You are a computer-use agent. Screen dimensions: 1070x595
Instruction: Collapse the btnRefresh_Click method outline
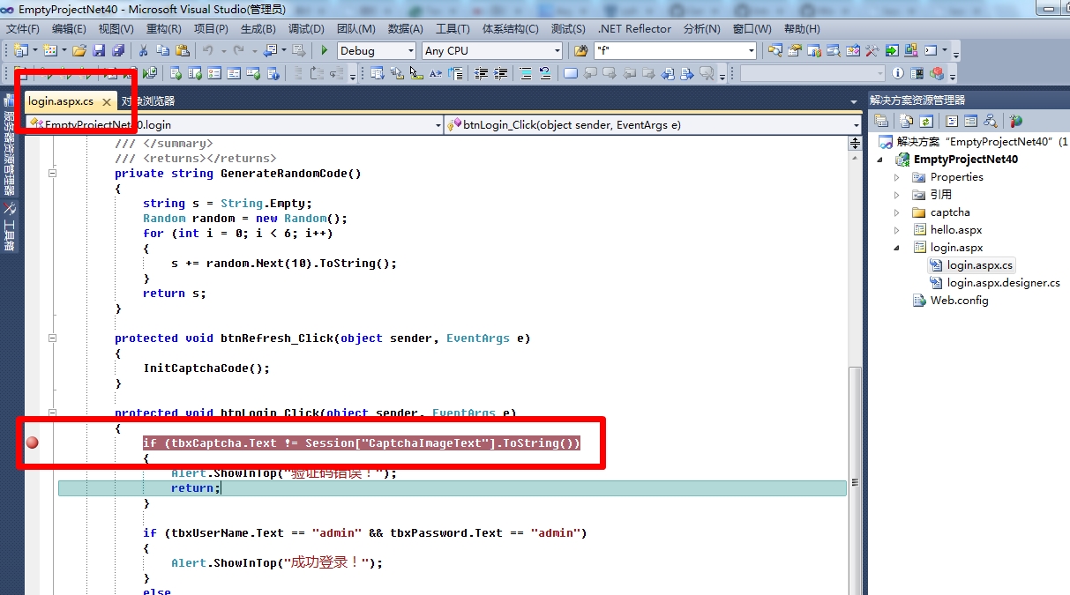point(52,338)
